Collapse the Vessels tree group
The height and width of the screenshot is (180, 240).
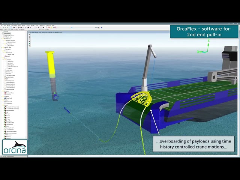[x=1, y=51]
